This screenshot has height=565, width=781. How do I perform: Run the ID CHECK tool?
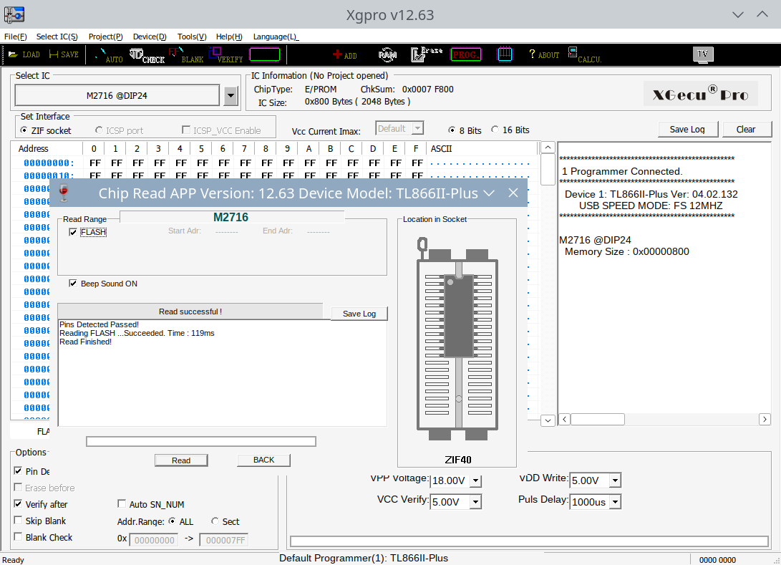tap(147, 55)
